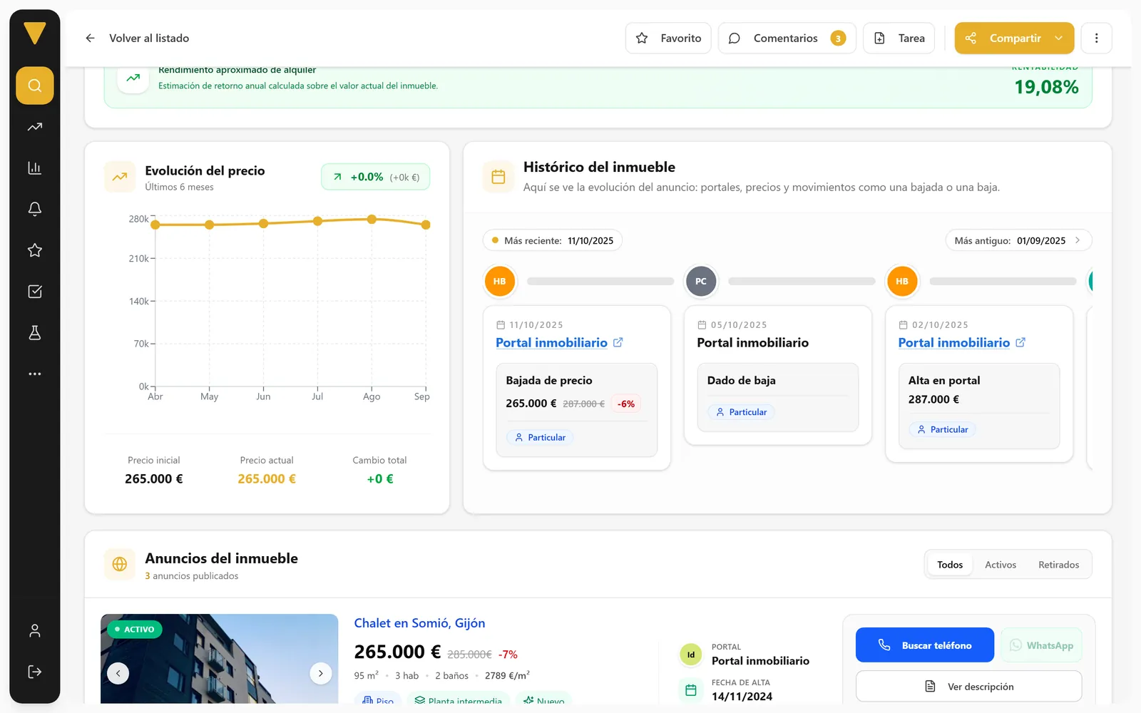Image resolution: width=1141 pixels, height=713 pixels.
Task: Click the PC portal badge in timeline
Action: (x=701, y=282)
